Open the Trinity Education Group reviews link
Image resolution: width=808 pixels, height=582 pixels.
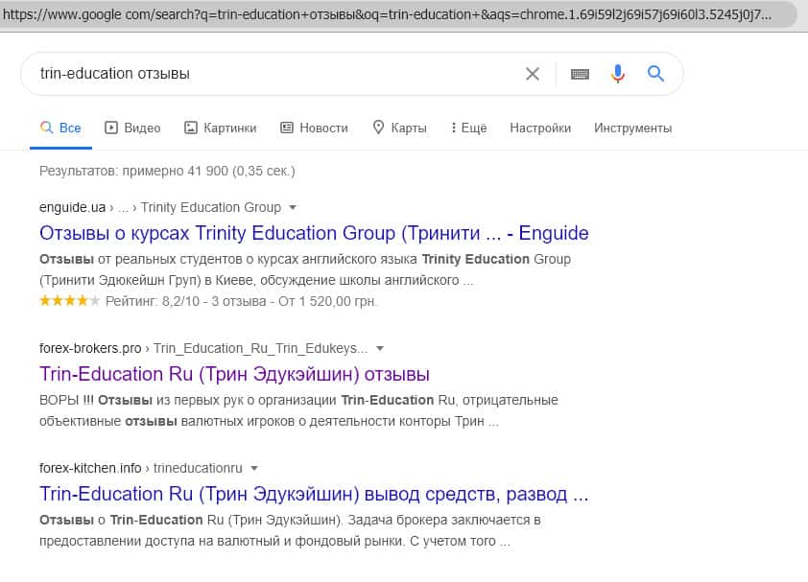(x=314, y=233)
